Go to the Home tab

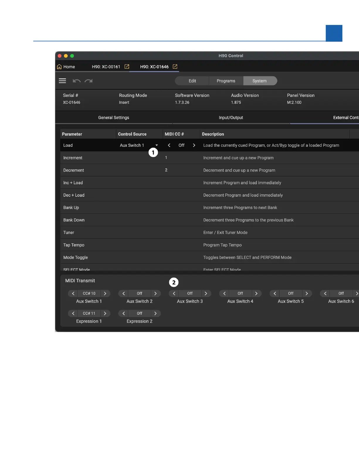(66, 67)
